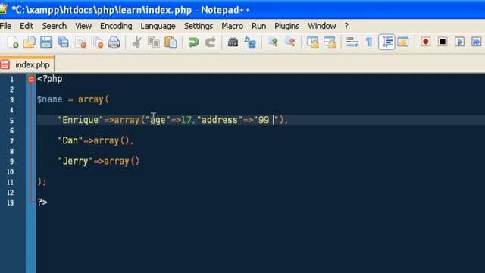Click the <?php opening tag
This screenshot has width=485, height=273.
tap(50, 79)
